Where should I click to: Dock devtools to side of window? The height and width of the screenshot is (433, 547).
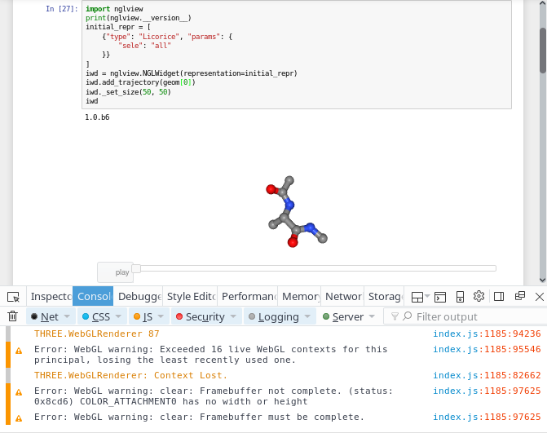pos(499,297)
